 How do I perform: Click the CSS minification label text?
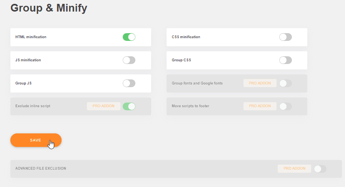point(186,37)
